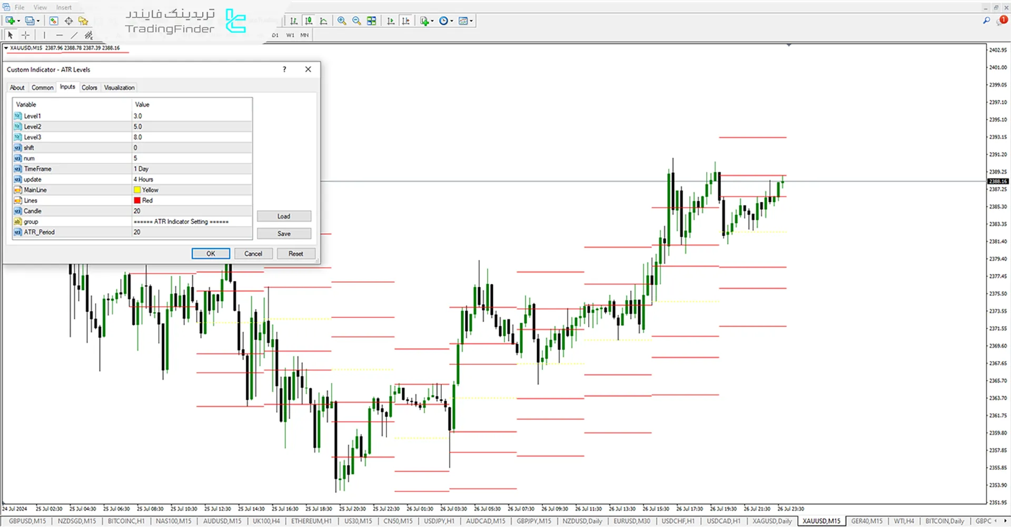Open the Colors tab in dialog
The height and width of the screenshot is (527, 1011).
[x=89, y=87]
